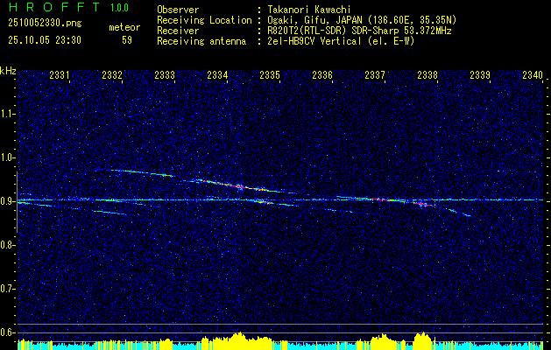Viewport: 551px width, 350px height.
Task: Click the red echo burst at 2338
Action: [x=425, y=205]
